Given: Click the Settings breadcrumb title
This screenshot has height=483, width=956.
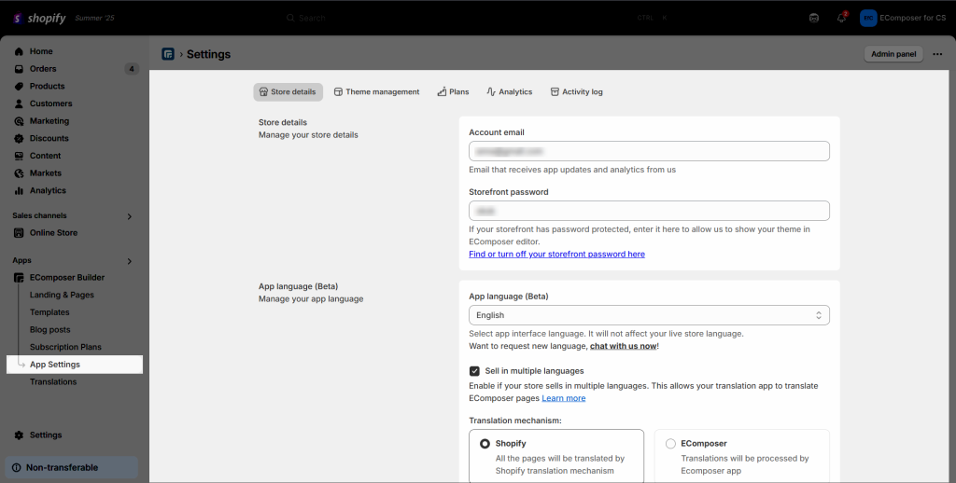Looking at the screenshot, I should pos(208,54).
